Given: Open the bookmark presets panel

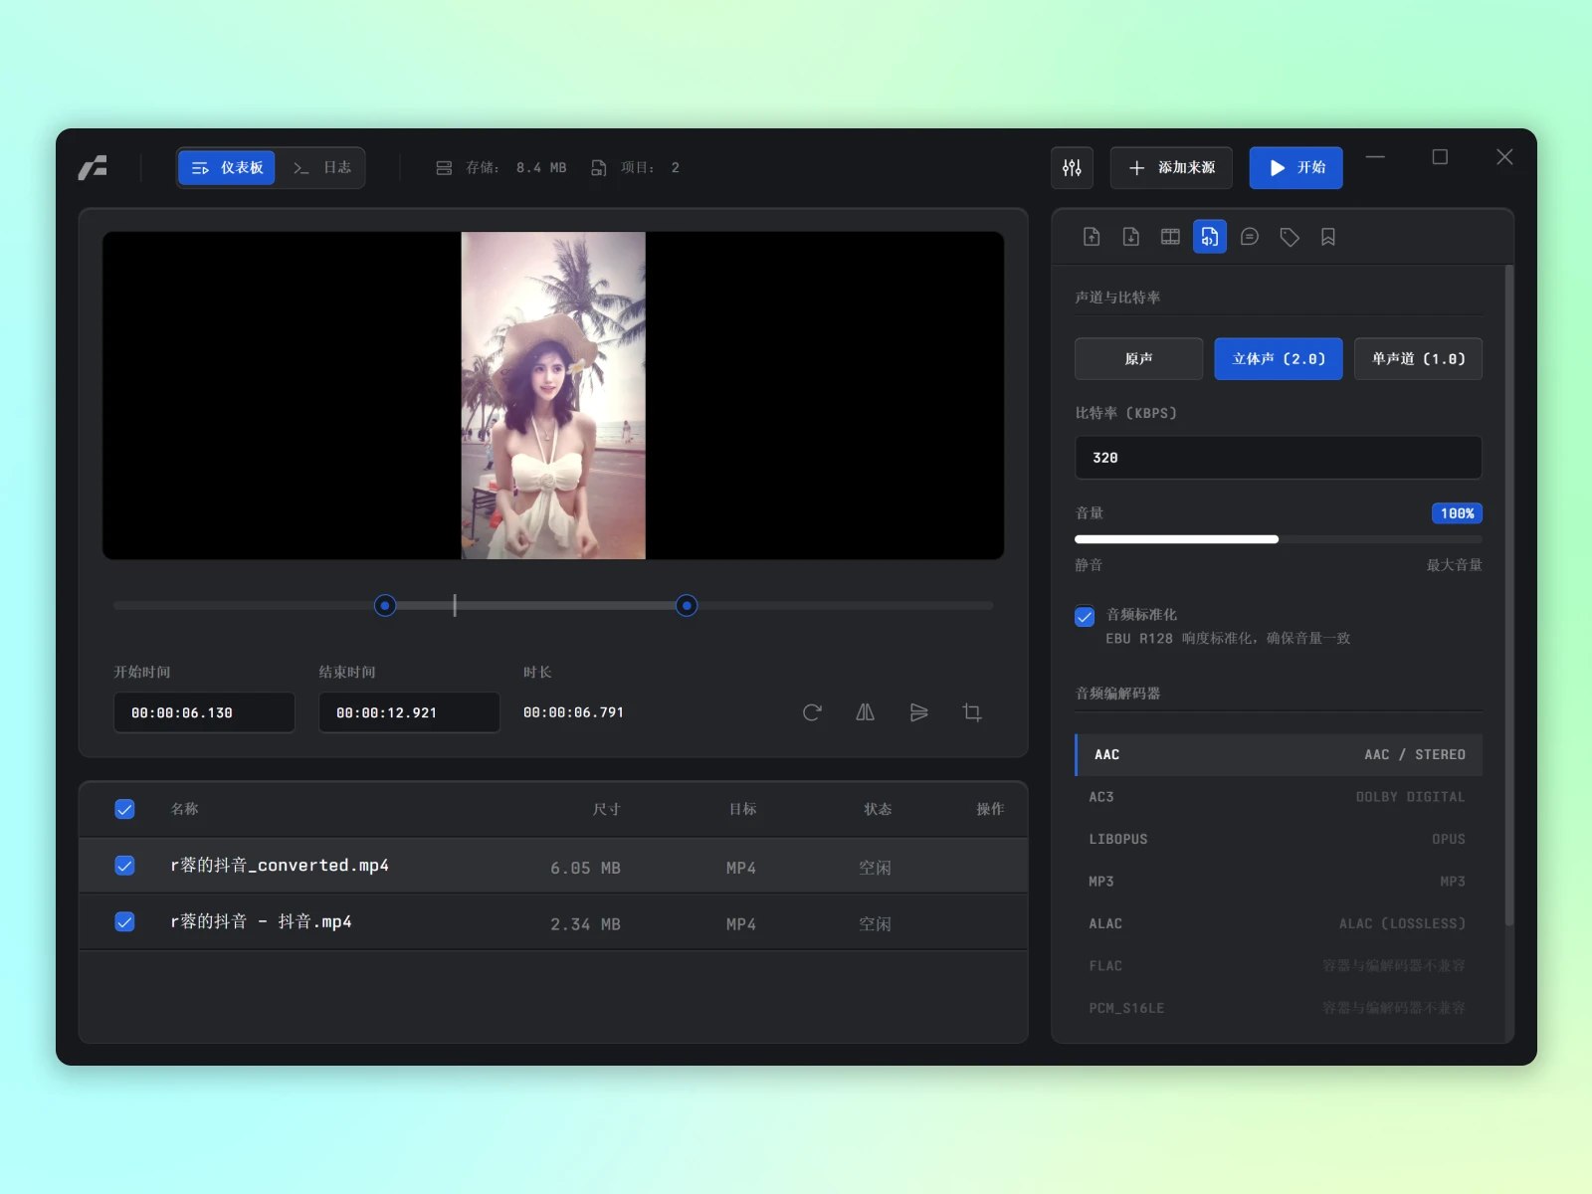Looking at the screenshot, I should coord(1328,237).
